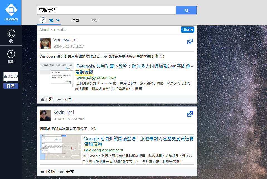Open the Google Maps article preview thumbnail
The height and width of the screenshot is (179, 267).
(60, 147)
